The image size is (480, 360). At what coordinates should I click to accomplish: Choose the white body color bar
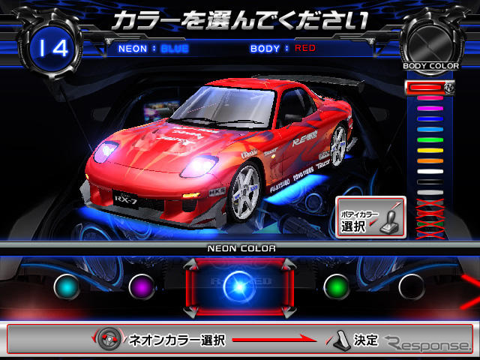pos(430,172)
